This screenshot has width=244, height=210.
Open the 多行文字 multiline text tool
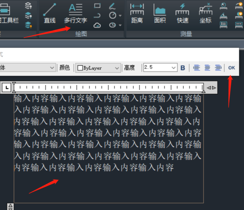coord(76,13)
